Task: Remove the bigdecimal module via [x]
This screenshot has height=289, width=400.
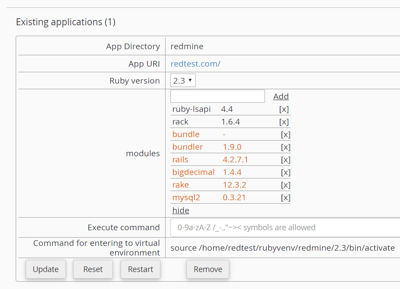Action: (285, 172)
